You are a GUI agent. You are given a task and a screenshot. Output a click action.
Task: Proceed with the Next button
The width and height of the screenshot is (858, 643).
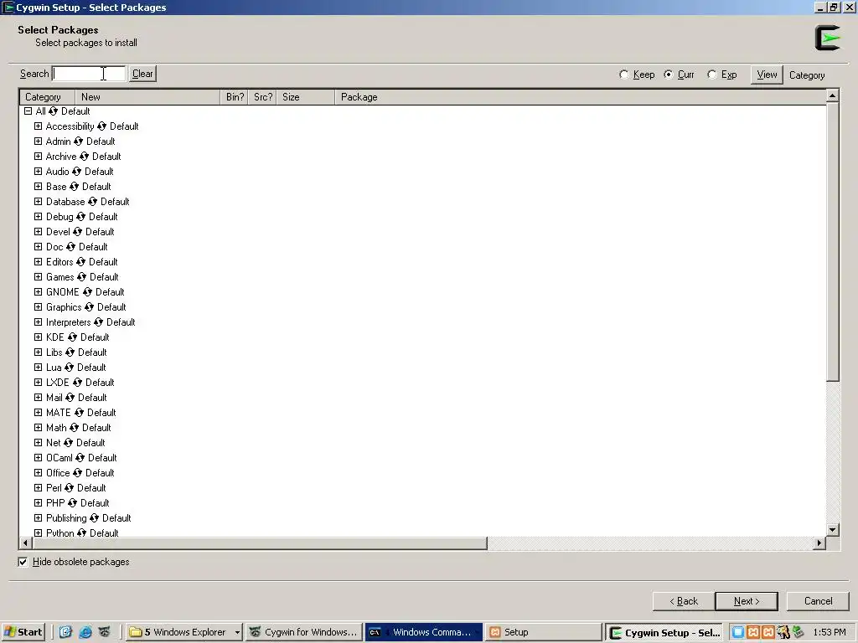(747, 601)
